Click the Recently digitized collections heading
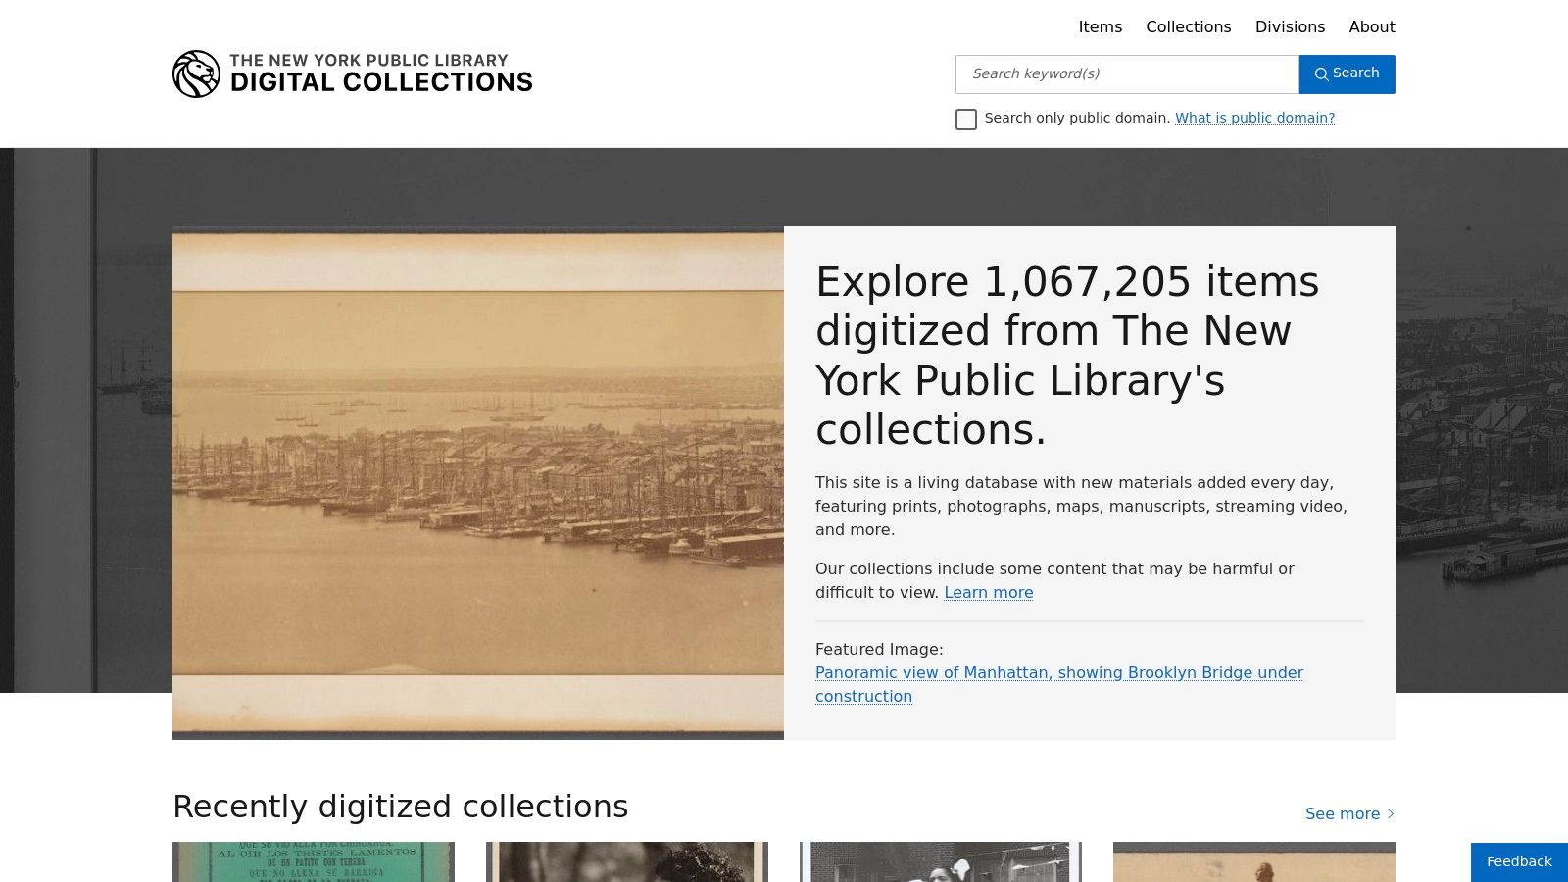Screen dimensions: 1568x882 [400, 807]
